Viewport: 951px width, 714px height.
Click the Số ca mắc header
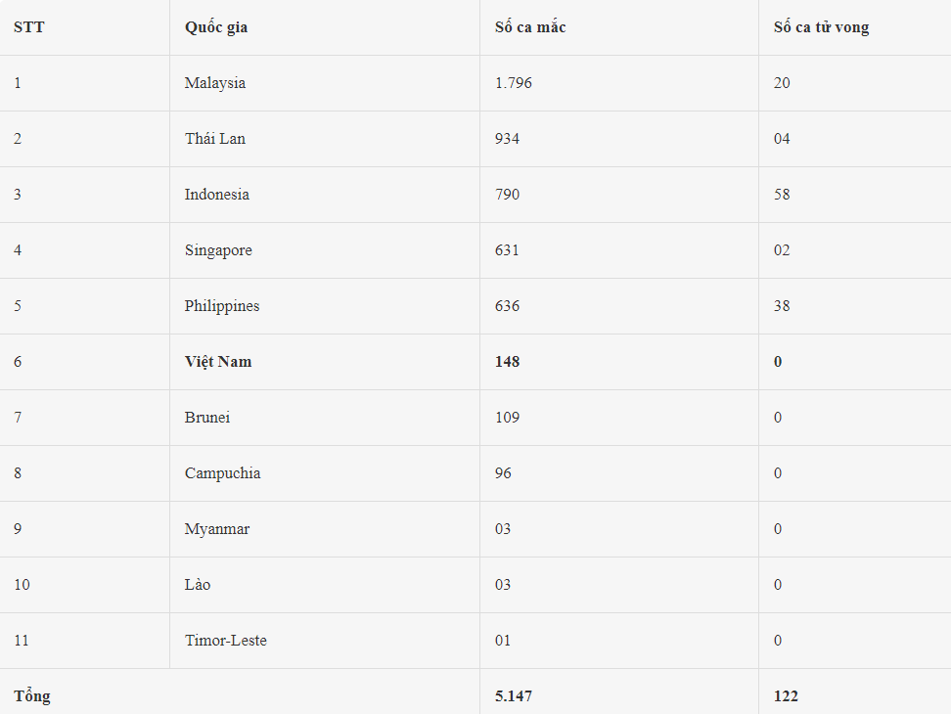click(x=530, y=27)
